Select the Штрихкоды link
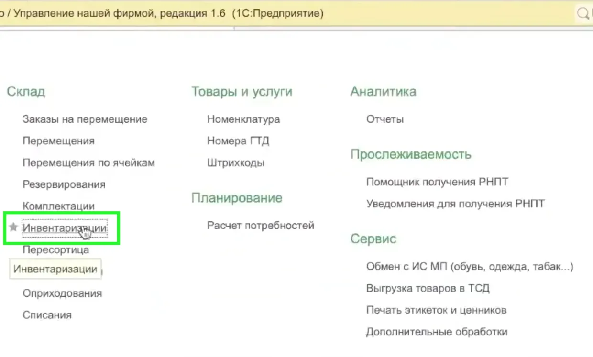Screen dimensions: 593x357 (235, 163)
